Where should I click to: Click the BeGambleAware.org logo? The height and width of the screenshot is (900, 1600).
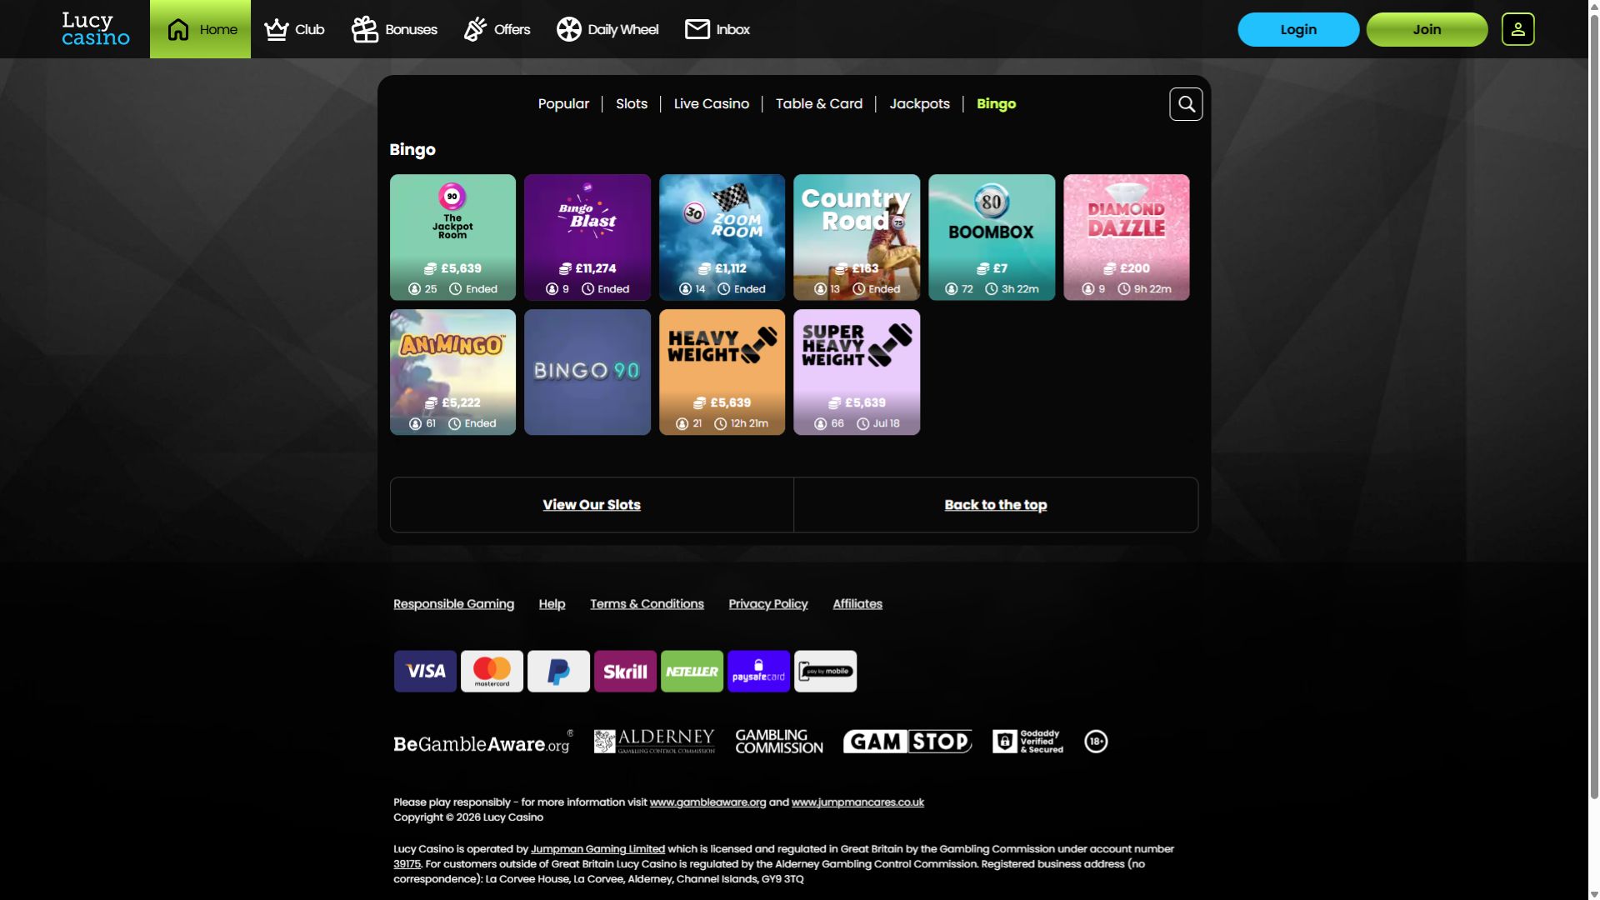483,742
